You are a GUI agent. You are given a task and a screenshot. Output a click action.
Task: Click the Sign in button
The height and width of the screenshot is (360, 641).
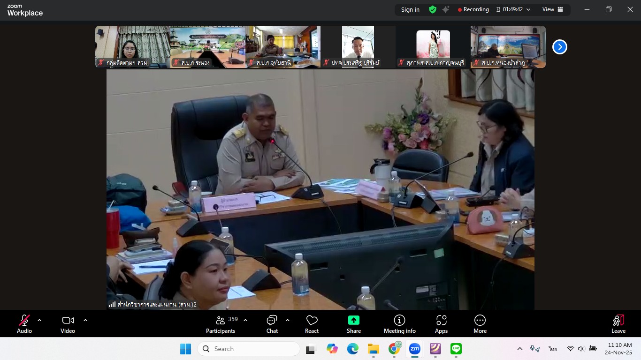410,9
